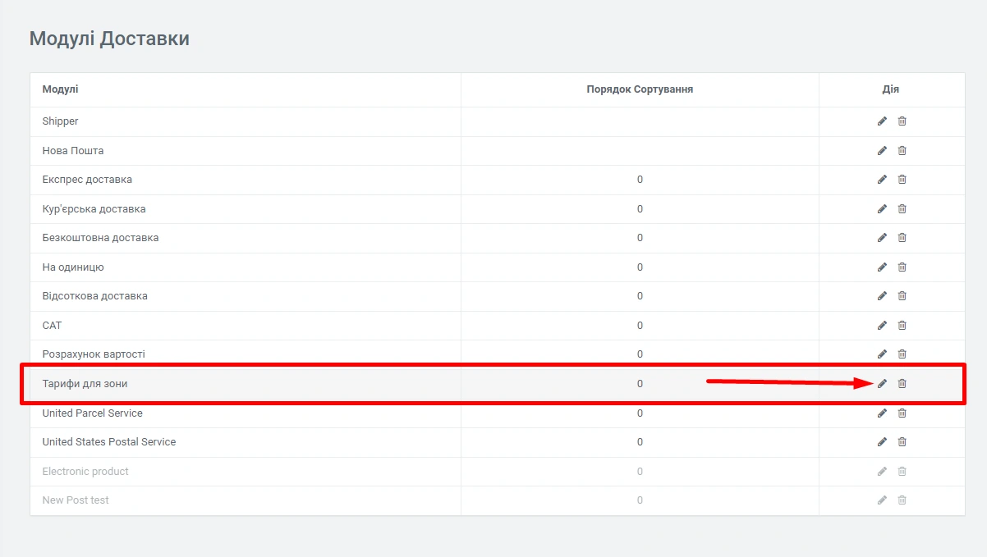The image size is (987, 557).
Task: Remove the Нова Пошта module via trash icon
Action: coord(902,150)
